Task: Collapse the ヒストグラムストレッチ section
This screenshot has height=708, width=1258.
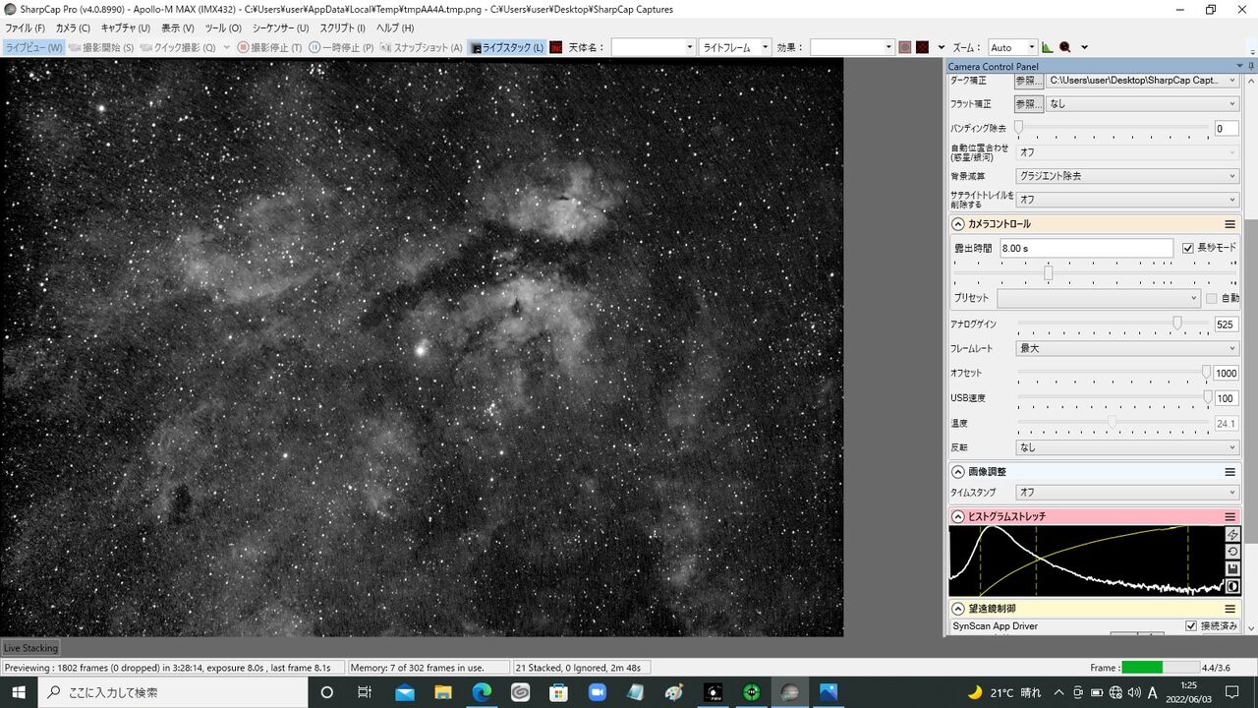Action: 958,516
